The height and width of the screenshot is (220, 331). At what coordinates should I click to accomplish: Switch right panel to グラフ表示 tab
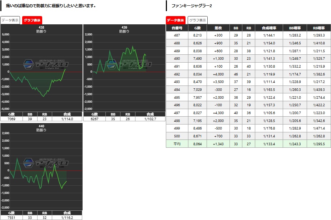coord(198,20)
